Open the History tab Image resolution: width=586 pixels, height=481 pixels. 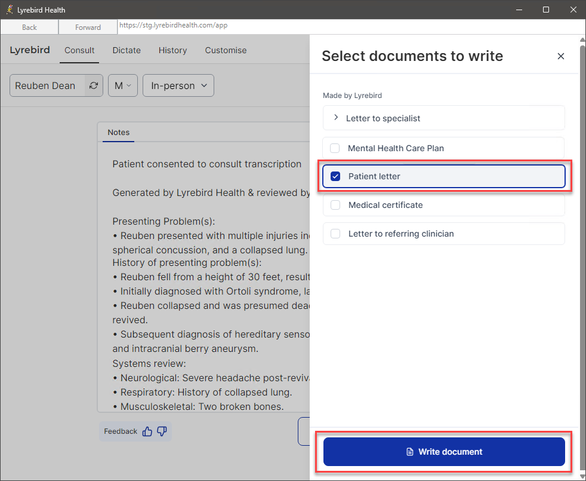click(x=172, y=50)
